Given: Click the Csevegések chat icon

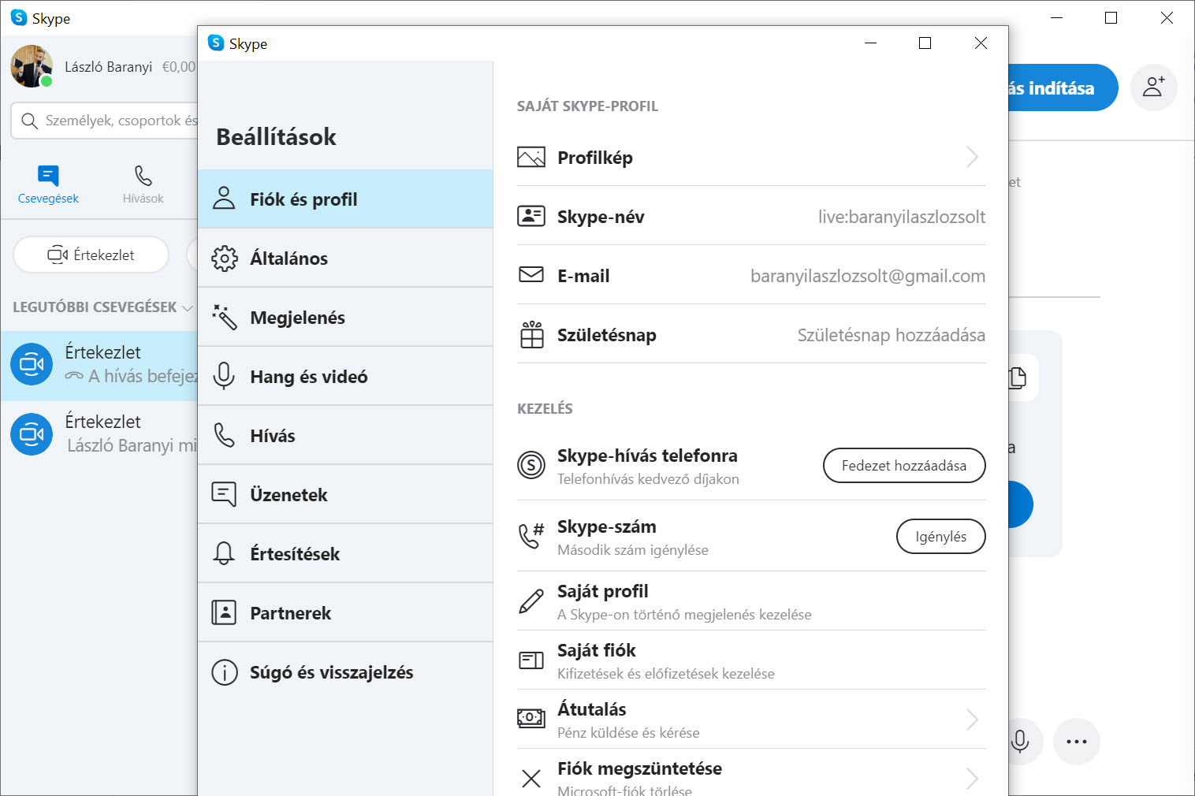Looking at the screenshot, I should [x=48, y=176].
